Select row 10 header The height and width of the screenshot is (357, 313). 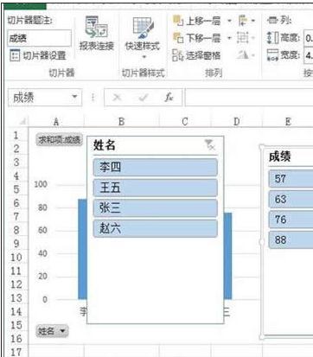point(16,257)
